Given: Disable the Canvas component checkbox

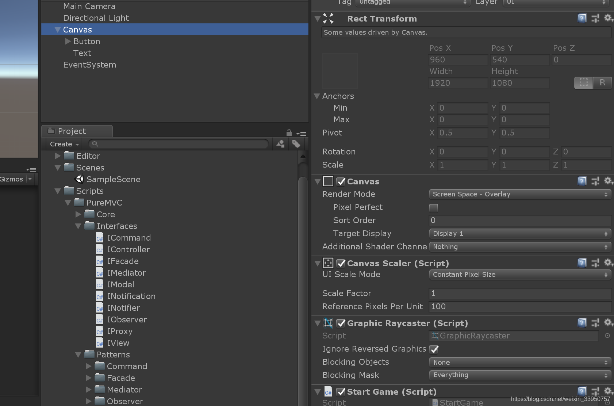Looking at the screenshot, I should [x=341, y=181].
